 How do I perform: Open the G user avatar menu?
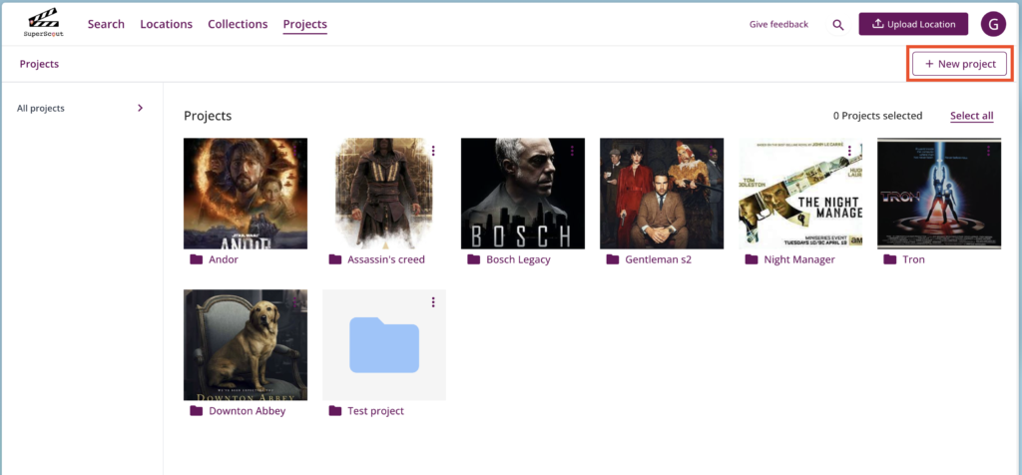[993, 24]
